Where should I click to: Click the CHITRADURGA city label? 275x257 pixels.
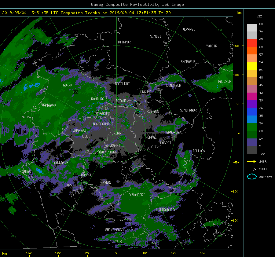point(166,210)
